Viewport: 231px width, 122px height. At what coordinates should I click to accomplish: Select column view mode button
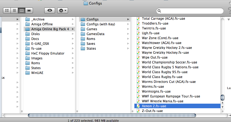[x=22, y=11]
